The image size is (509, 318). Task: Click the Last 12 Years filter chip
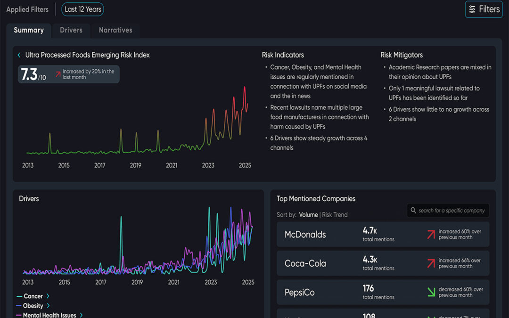point(83,9)
